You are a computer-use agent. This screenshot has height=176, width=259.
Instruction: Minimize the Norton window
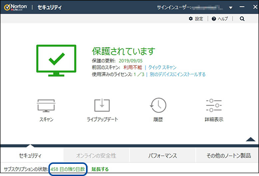click(242, 7)
